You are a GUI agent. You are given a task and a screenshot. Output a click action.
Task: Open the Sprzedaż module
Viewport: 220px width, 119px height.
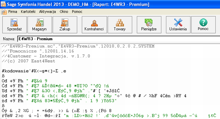(x=15, y=25)
